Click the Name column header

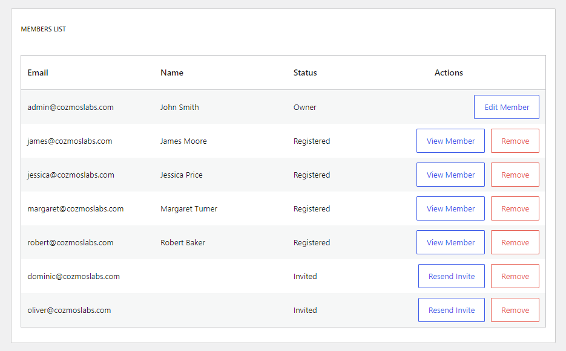tap(172, 72)
